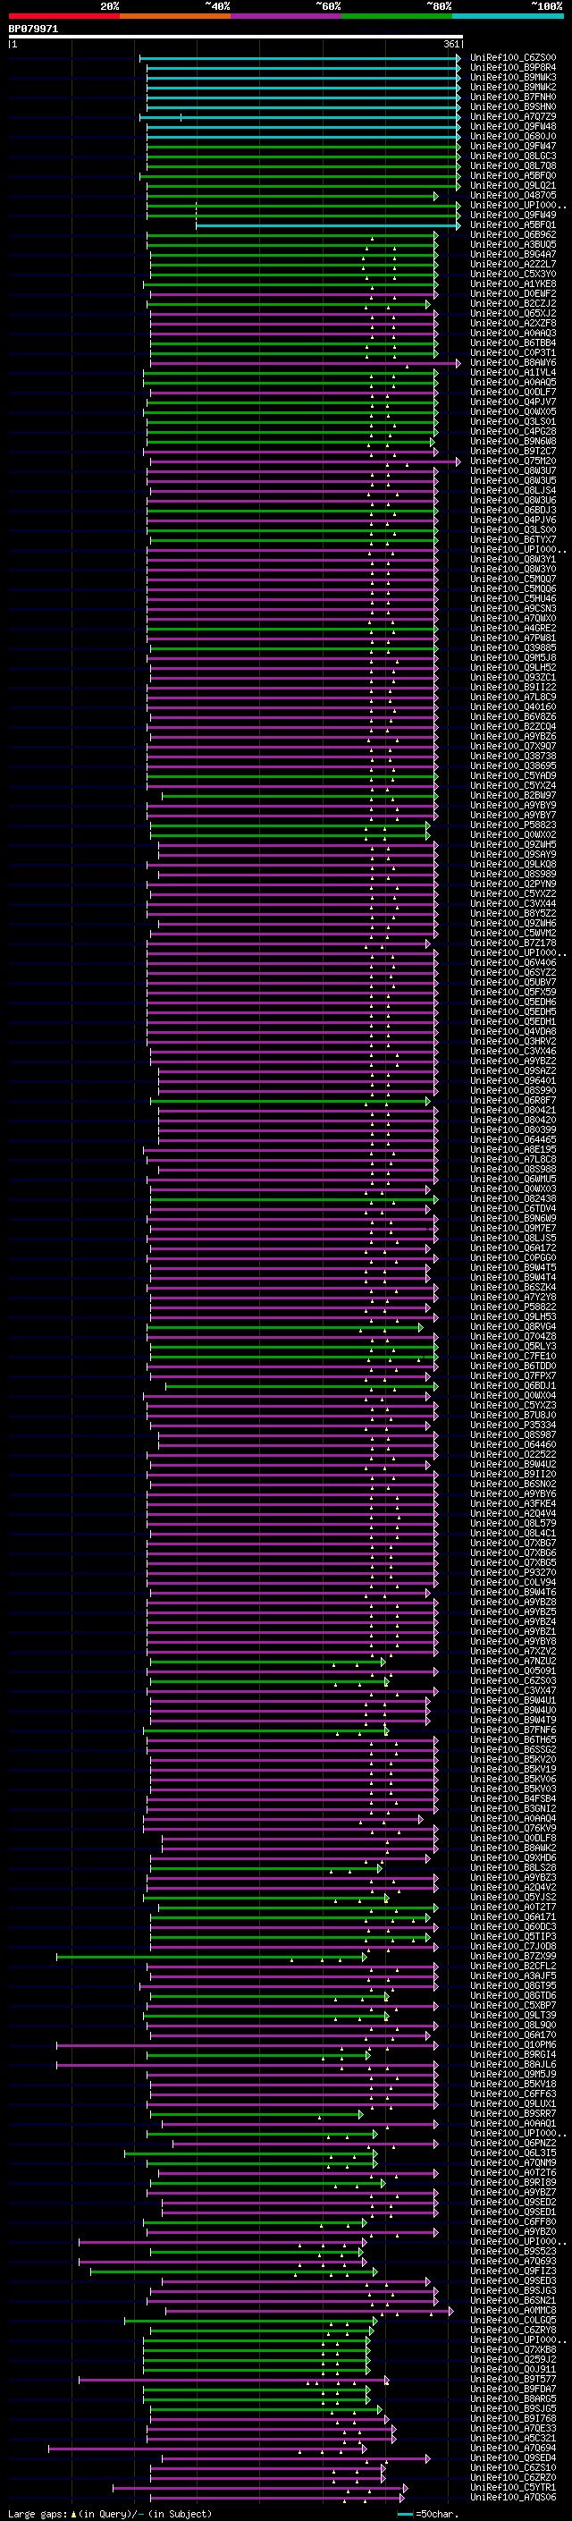Open hit UniRef100_A5BFQ0
The image size is (572, 2521).
point(513,176)
